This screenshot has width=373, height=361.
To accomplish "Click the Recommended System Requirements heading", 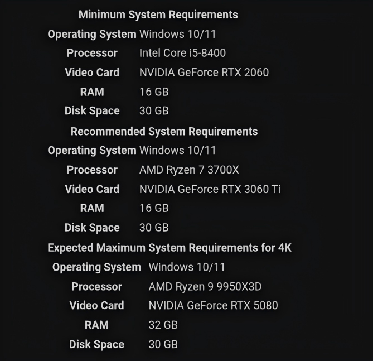I will tap(164, 132).
